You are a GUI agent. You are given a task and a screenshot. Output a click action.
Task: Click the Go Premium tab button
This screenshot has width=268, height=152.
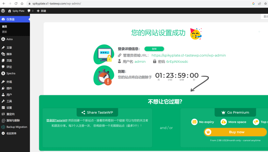[235, 113]
